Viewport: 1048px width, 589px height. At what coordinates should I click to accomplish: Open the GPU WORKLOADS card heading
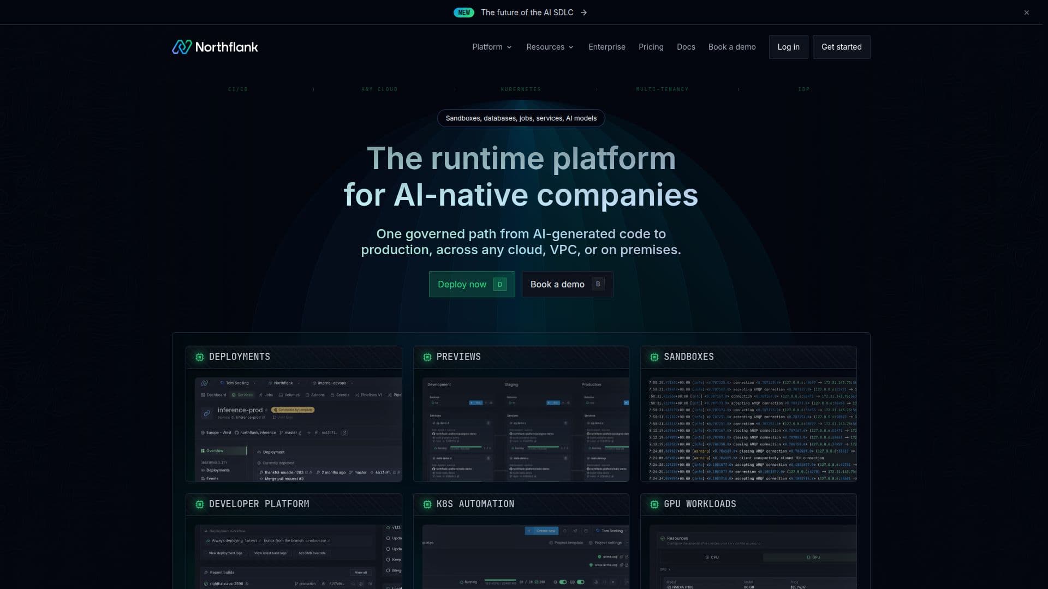pyautogui.click(x=700, y=504)
